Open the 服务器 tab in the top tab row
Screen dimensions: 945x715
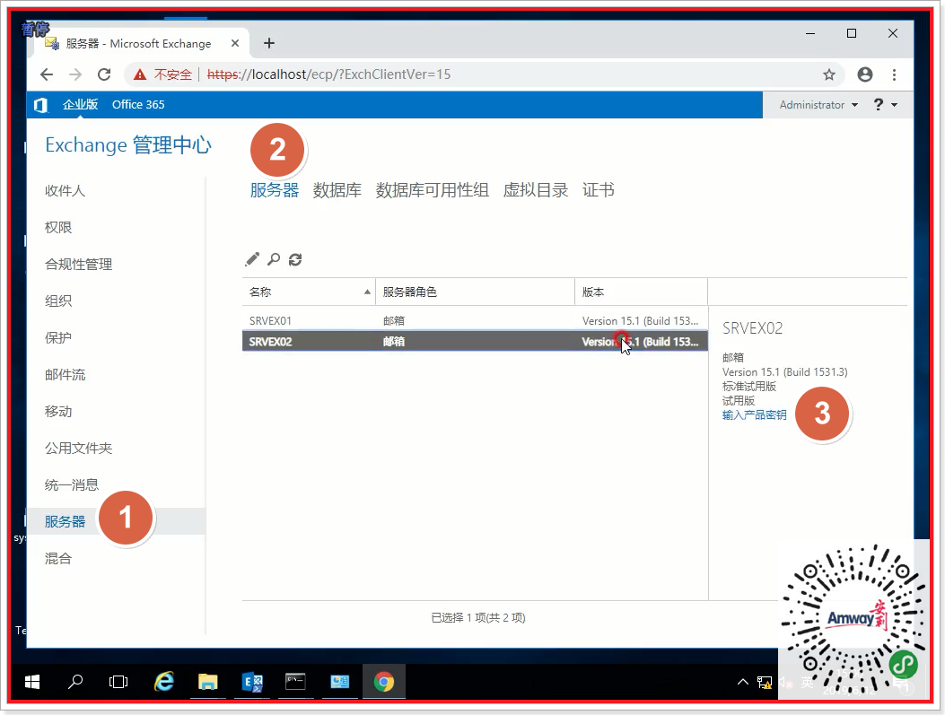pos(275,190)
